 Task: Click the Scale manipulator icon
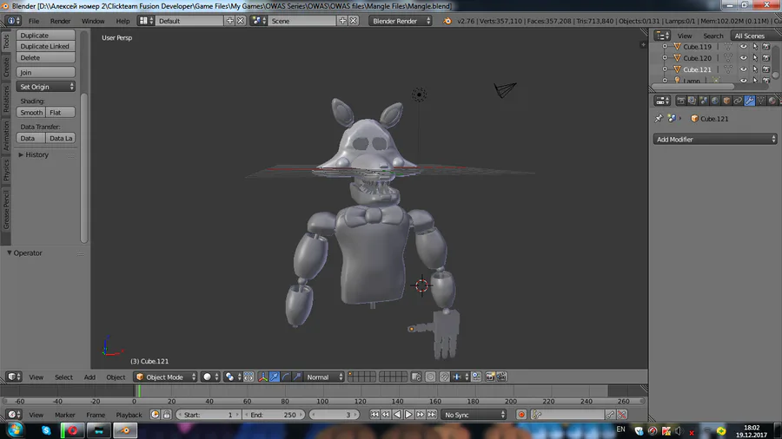point(297,377)
